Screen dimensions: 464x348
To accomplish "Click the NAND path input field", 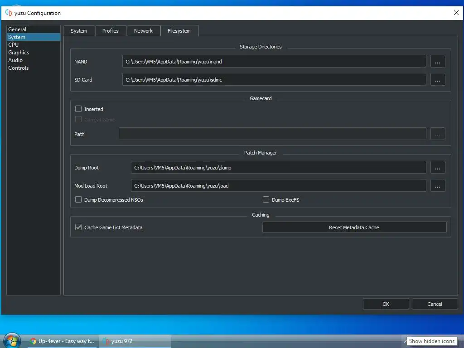I will click(x=274, y=62).
